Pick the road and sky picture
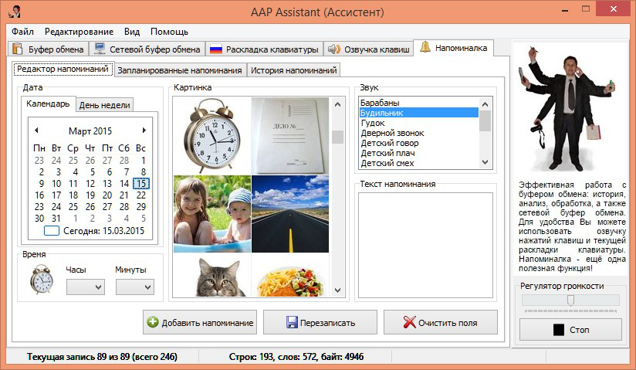 pyautogui.click(x=290, y=213)
